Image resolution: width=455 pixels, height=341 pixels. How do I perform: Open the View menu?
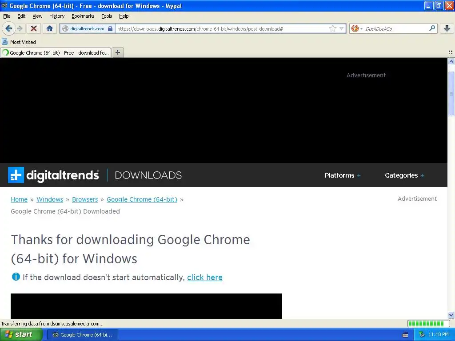click(37, 16)
